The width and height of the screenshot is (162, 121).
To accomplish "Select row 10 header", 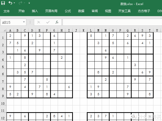I will tap(3, 102).
